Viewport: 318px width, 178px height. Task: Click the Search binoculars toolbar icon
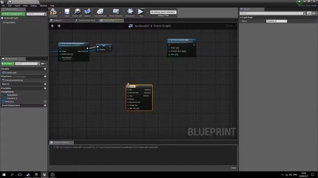[87, 12]
